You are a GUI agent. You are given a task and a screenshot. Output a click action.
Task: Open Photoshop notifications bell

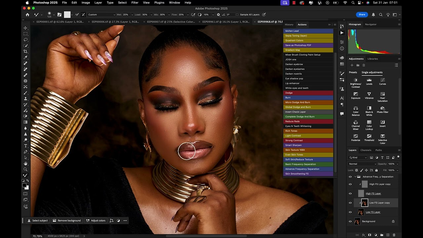373,15
